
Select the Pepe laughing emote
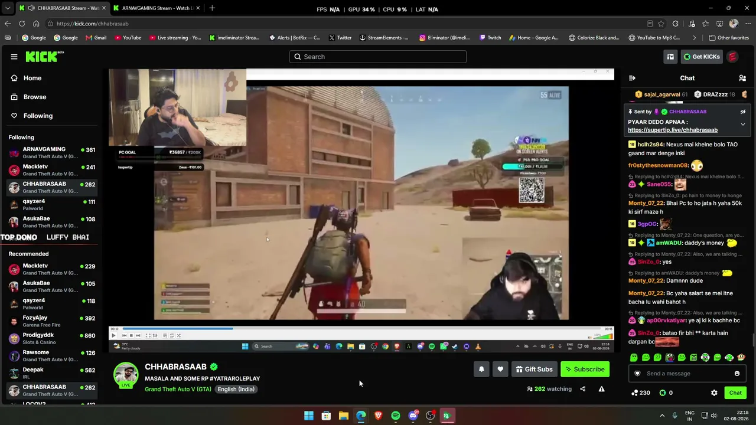pos(670,357)
